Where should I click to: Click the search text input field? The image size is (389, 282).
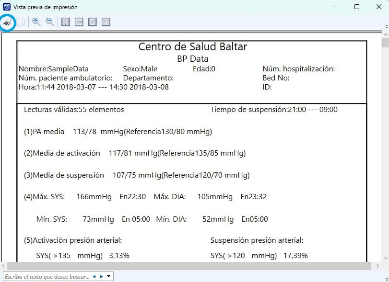click(47, 276)
